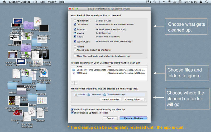Select the MRTE.cpp file icon in list
The image size is (211, 132).
point(74,73)
